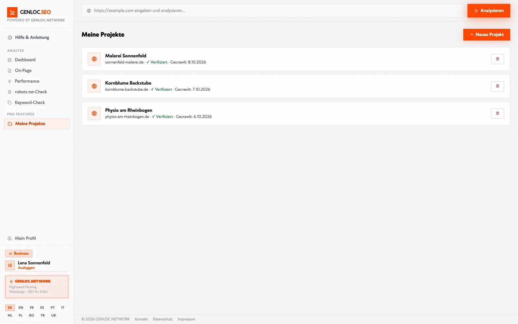The height and width of the screenshot is (324, 518).
Task: Switch language to RO
Action: pyautogui.click(x=31, y=316)
